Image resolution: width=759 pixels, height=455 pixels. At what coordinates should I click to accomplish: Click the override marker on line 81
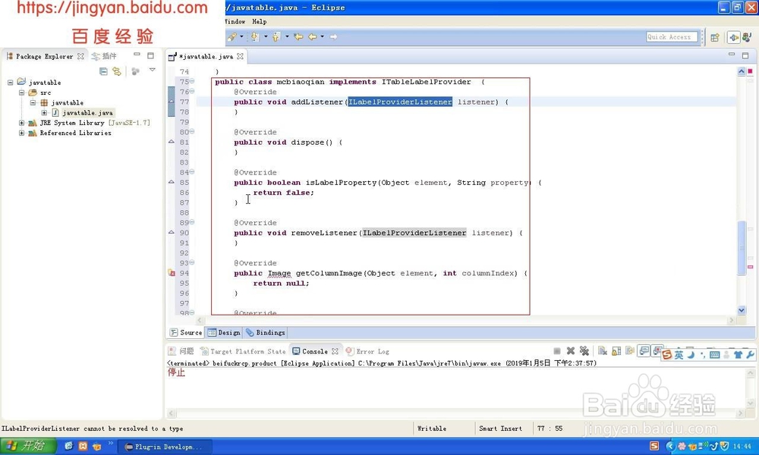pos(172,142)
